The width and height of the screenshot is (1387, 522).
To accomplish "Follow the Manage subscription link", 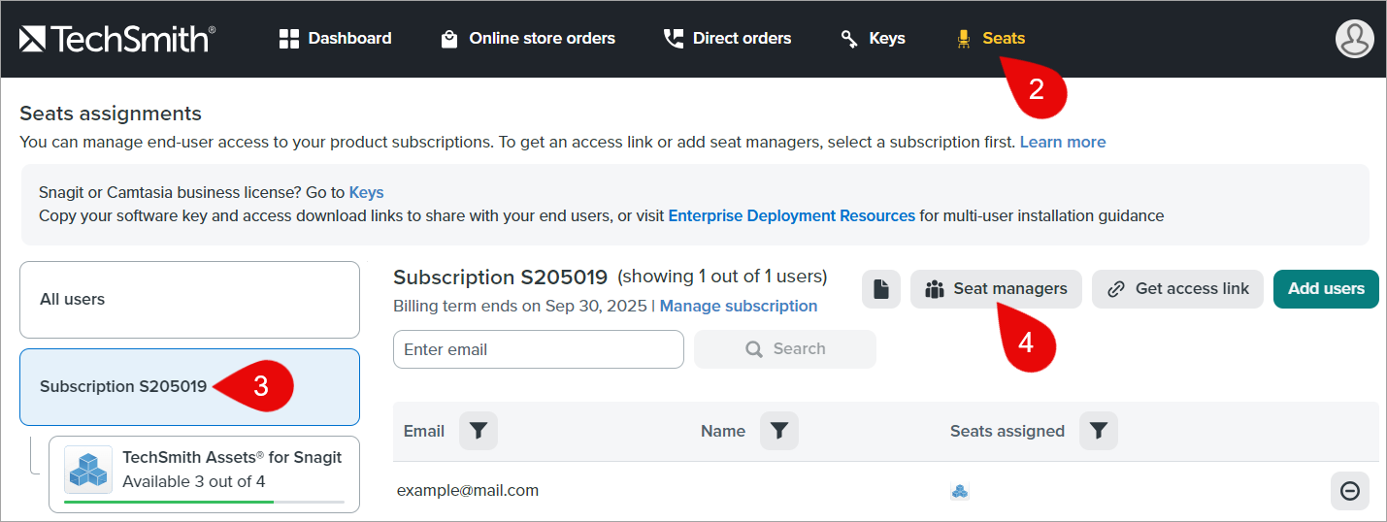I will pyautogui.click(x=738, y=307).
